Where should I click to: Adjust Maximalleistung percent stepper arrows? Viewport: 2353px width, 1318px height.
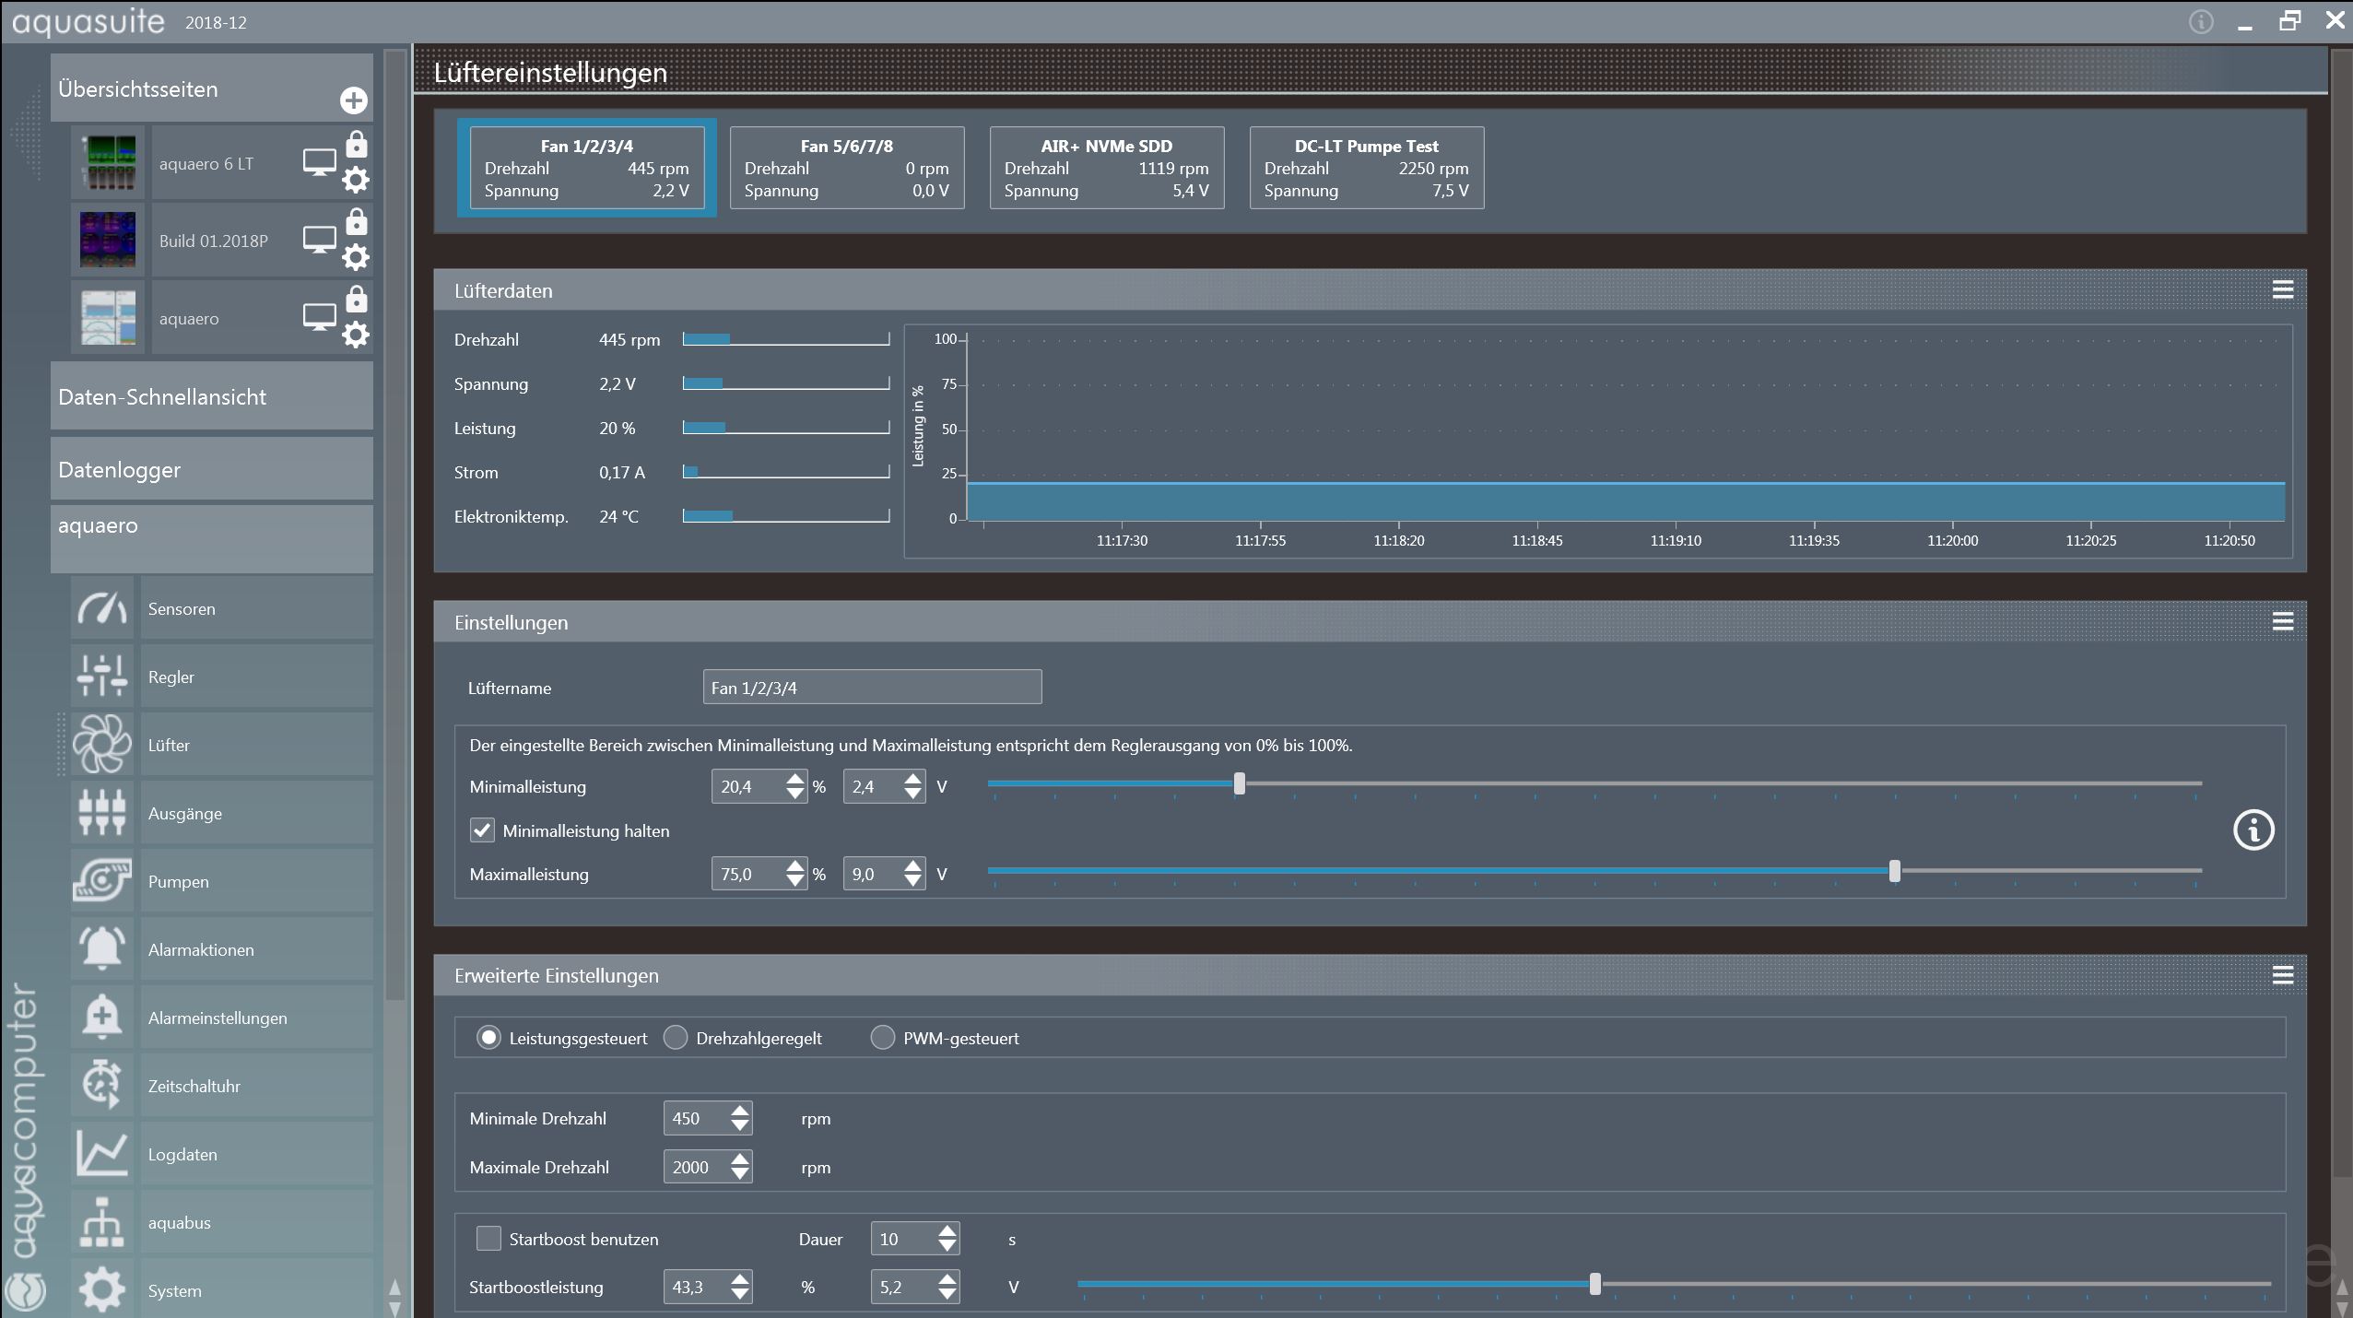click(x=795, y=874)
